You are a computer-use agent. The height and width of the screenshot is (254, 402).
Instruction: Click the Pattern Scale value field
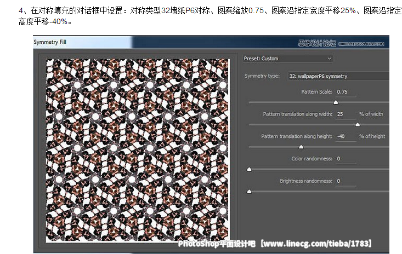[346, 92]
